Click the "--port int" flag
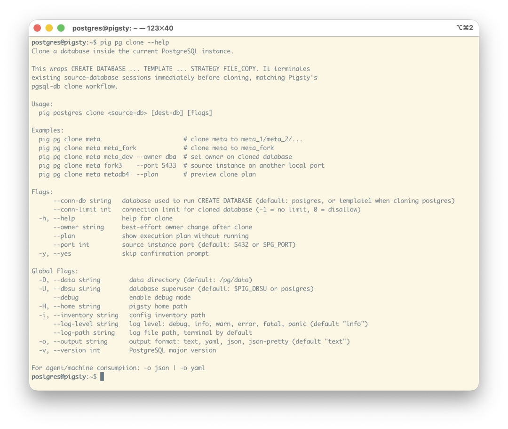508x429 pixels. [71, 244]
